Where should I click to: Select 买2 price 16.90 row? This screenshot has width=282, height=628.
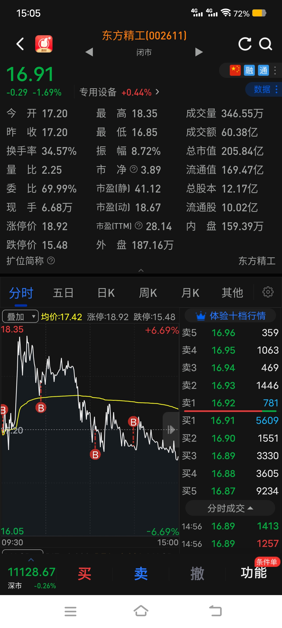pos(230,438)
